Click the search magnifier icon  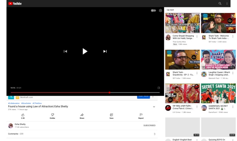[220, 3]
